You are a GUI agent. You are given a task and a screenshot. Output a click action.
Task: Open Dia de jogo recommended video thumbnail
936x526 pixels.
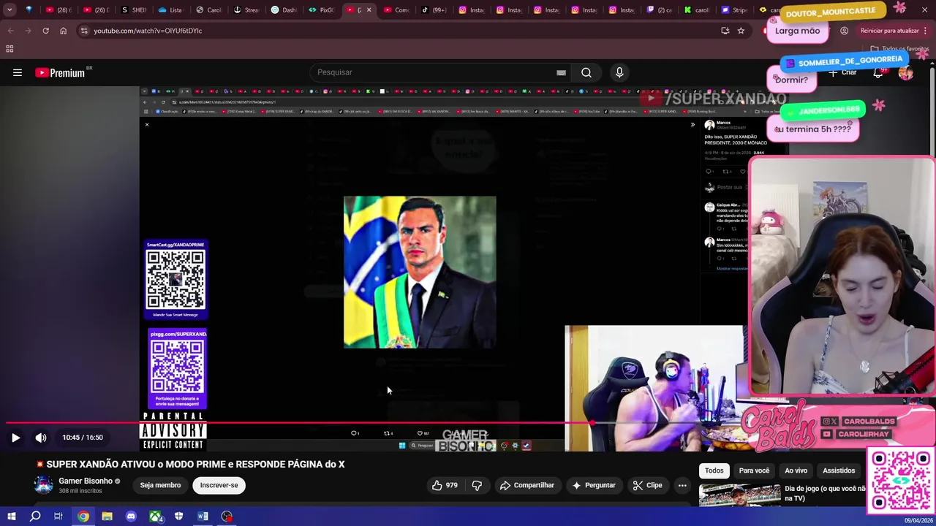739,495
